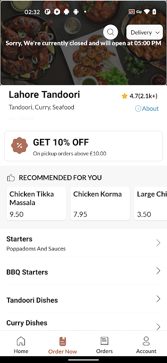This screenshot has width=167, height=363.
Task: Tap the cast icon in status bar
Action: point(131,12)
